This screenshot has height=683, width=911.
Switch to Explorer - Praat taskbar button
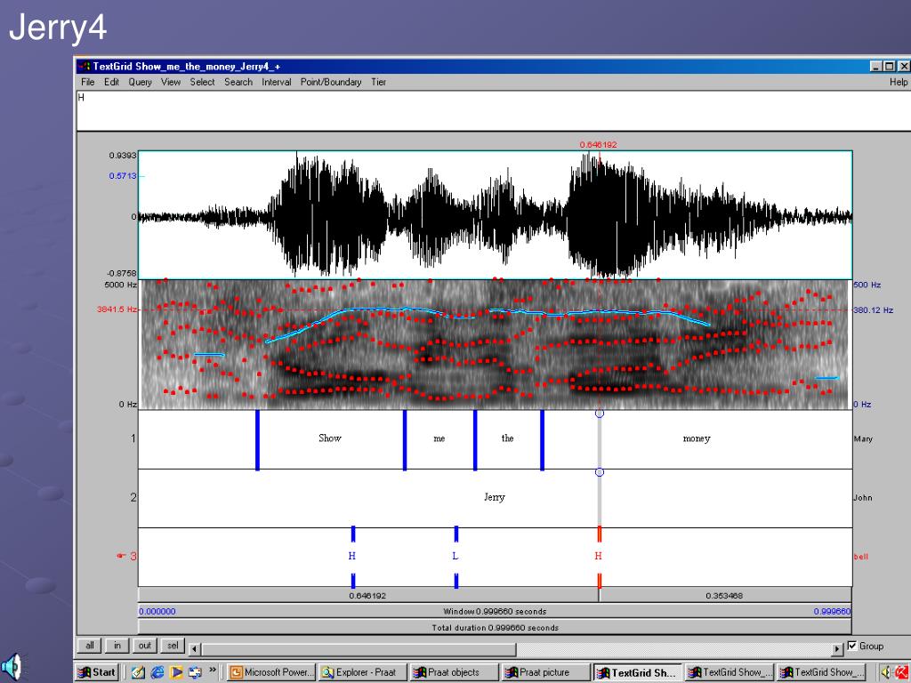click(x=363, y=672)
